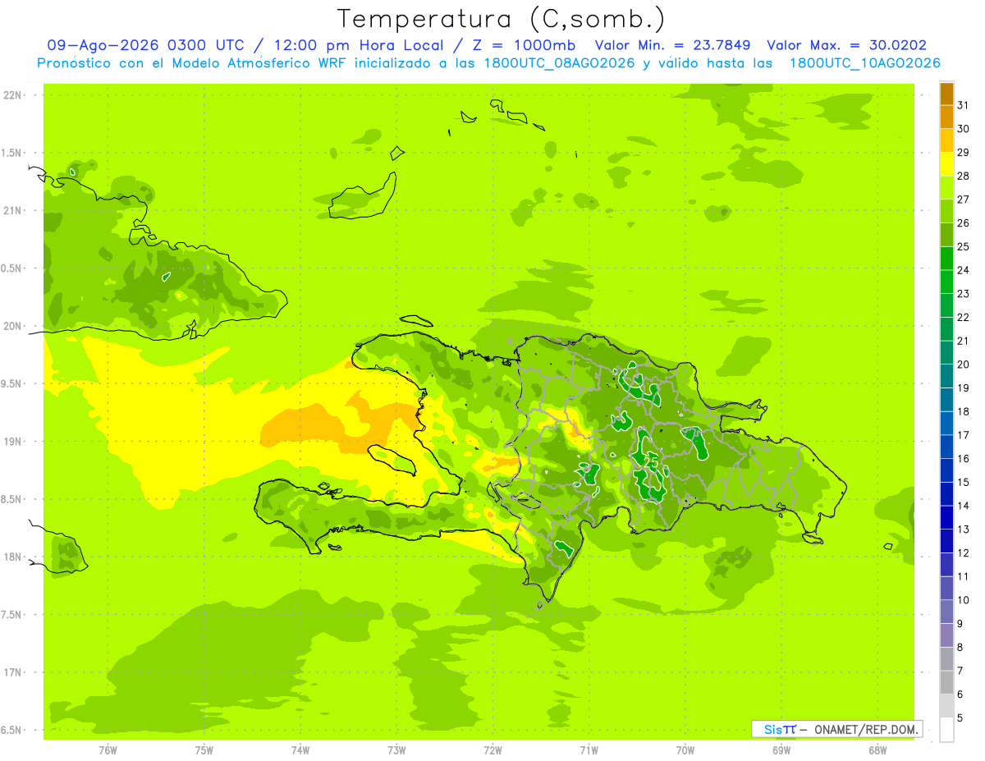Click the blue swatch between 16 and 17
Image resolution: width=985 pixels, height=761 pixels.
946,447
